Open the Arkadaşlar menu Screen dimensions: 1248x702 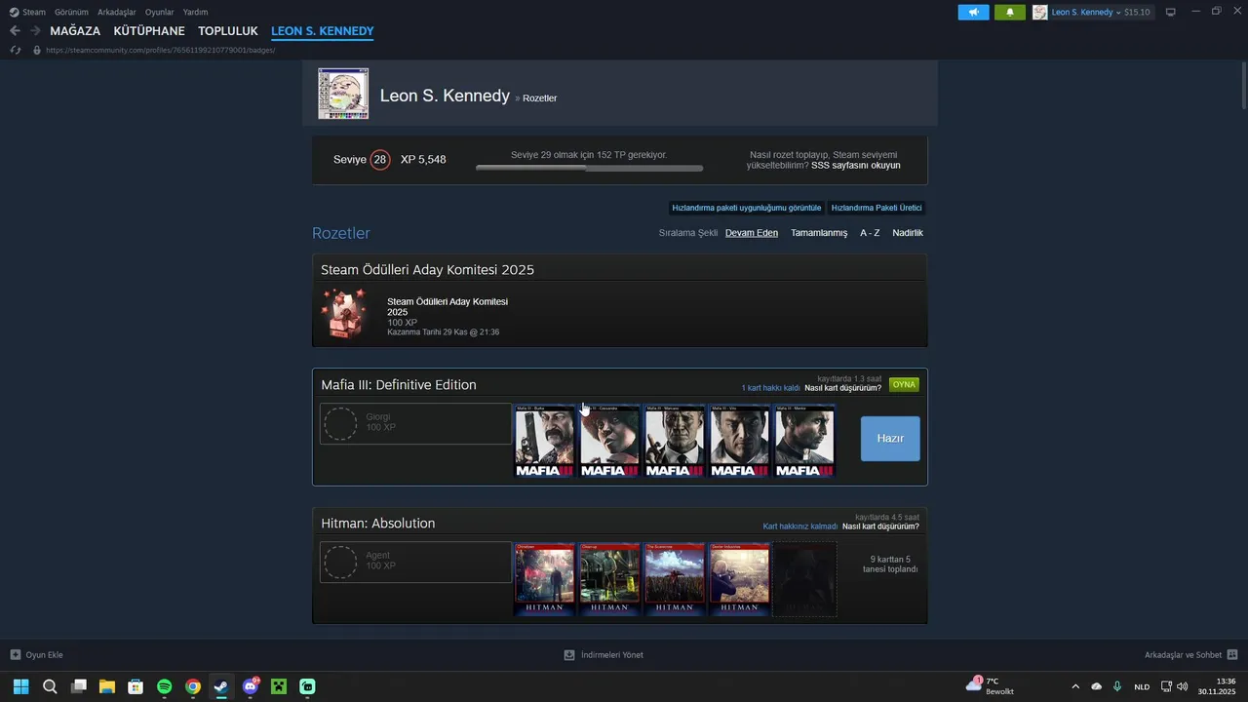coord(117,12)
